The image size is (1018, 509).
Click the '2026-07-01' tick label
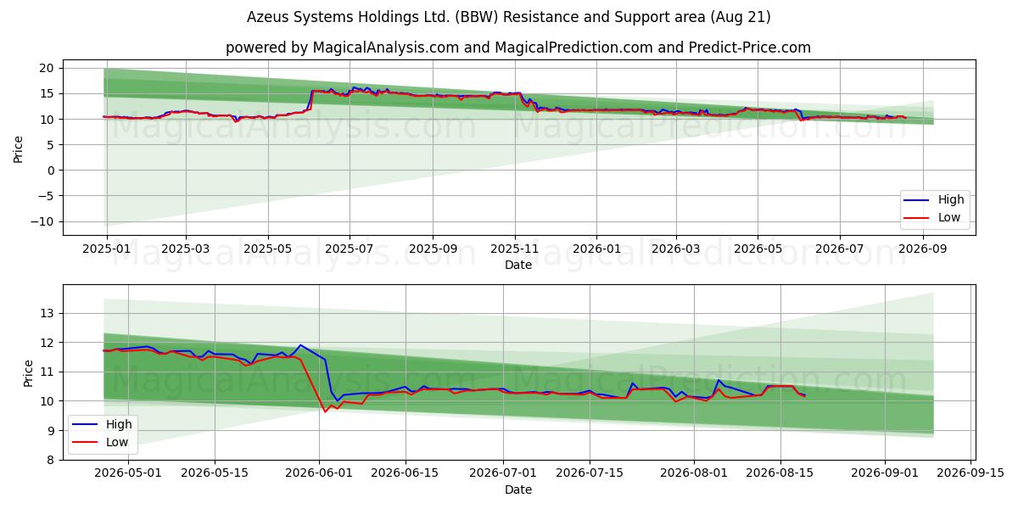[x=505, y=473]
